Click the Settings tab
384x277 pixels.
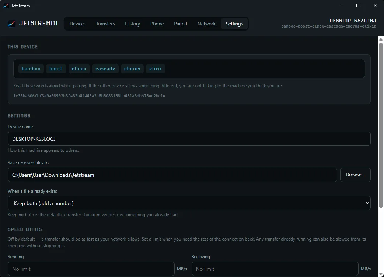(x=234, y=24)
